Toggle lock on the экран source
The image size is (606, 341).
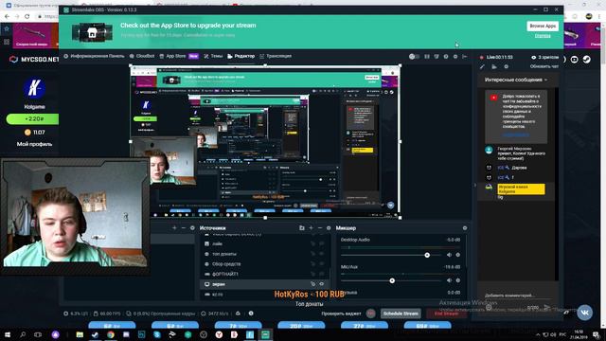pos(313,284)
